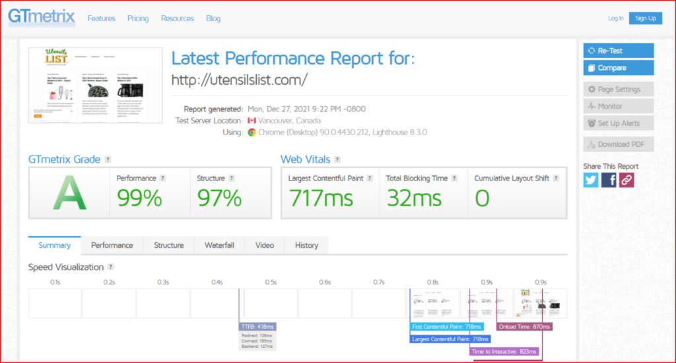Click the 0.1s filmstrip frame
676x363 pixels.
point(55,304)
